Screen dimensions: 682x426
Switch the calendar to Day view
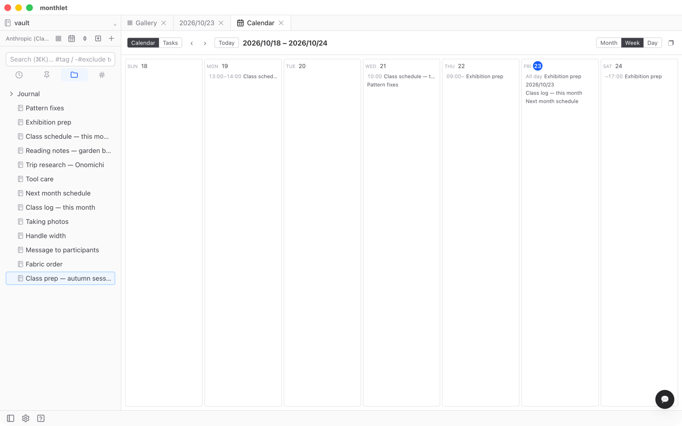pos(652,43)
